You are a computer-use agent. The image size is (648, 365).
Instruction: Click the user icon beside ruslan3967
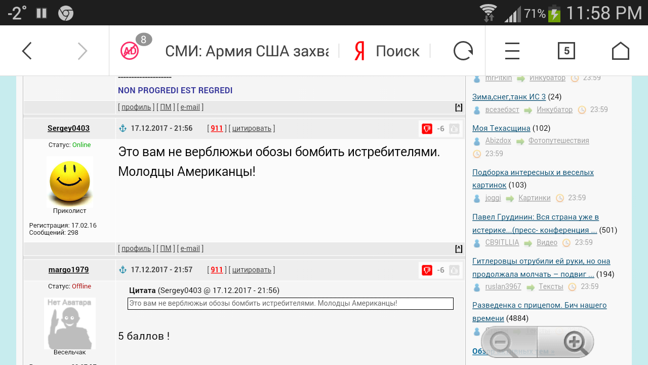pyautogui.click(x=476, y=287)
